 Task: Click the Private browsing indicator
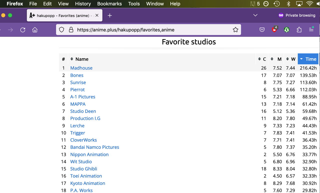click(x=297, y=15)
